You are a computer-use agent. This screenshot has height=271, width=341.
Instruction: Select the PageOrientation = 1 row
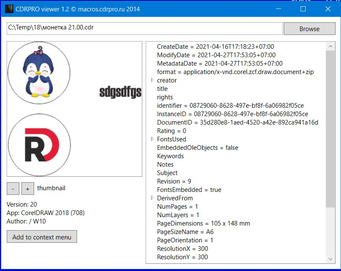pyautogui.click(x=185, y=240)
